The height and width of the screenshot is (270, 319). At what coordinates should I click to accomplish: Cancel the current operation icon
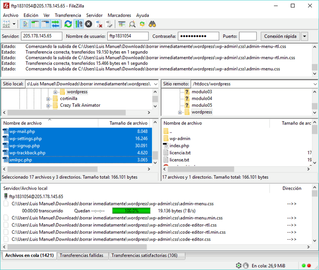(89, 24)
